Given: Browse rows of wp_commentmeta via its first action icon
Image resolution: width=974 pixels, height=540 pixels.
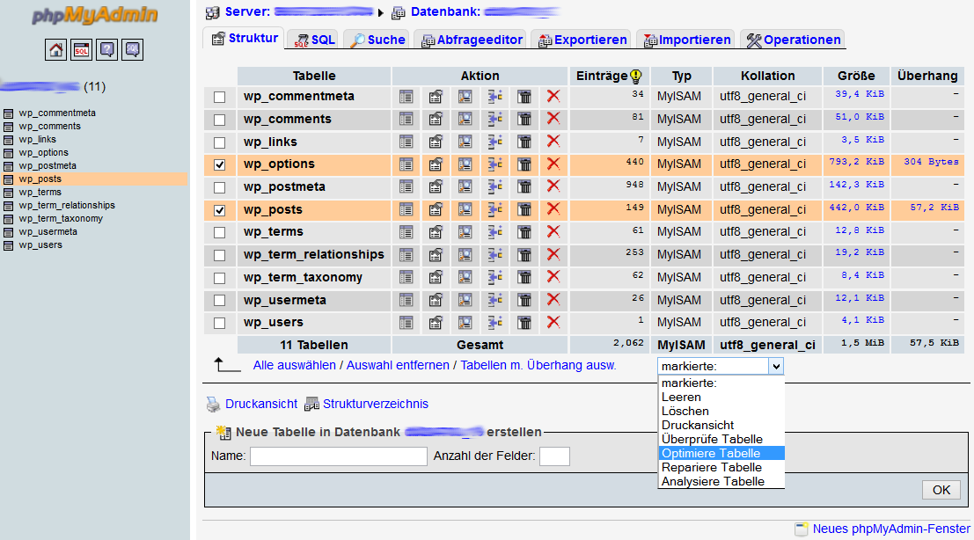Looking at the screenshot, I should click(406, 97).
